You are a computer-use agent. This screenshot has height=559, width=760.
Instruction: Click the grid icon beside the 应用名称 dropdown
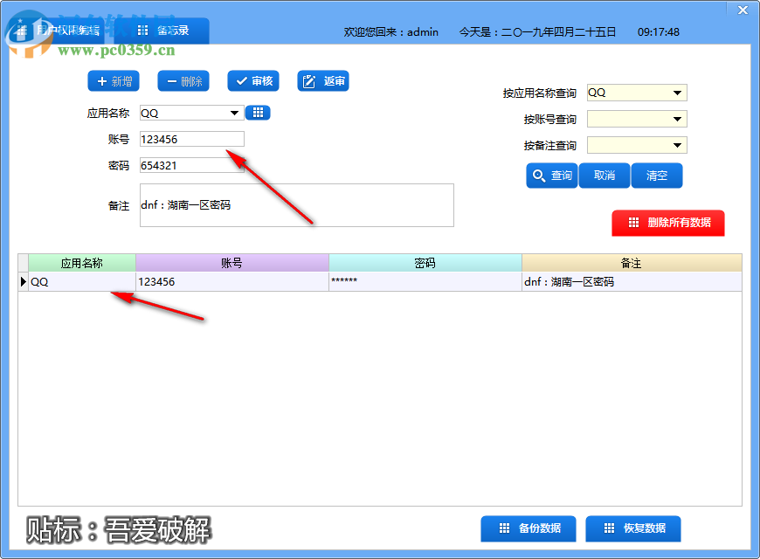tap(258, 112)
